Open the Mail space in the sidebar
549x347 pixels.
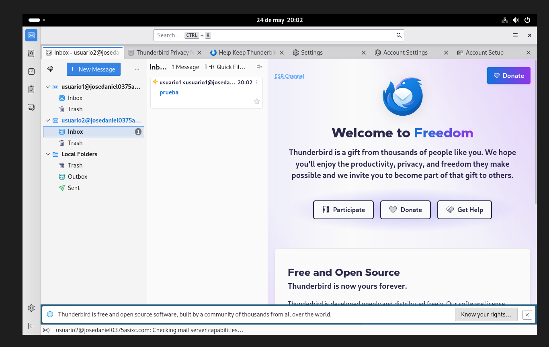(31, 35)
